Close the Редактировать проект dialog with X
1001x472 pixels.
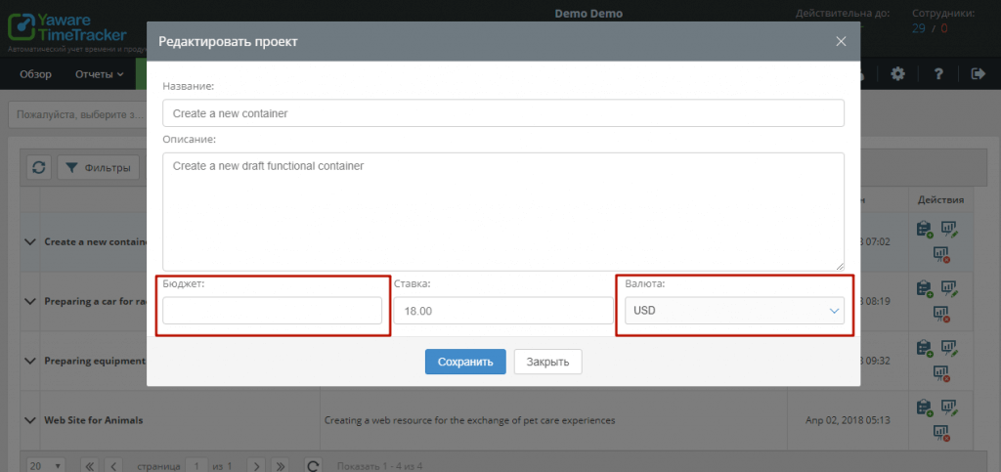[x=841, y=41]
